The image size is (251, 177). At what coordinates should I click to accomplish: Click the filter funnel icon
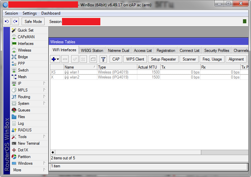tap(103, 59)
